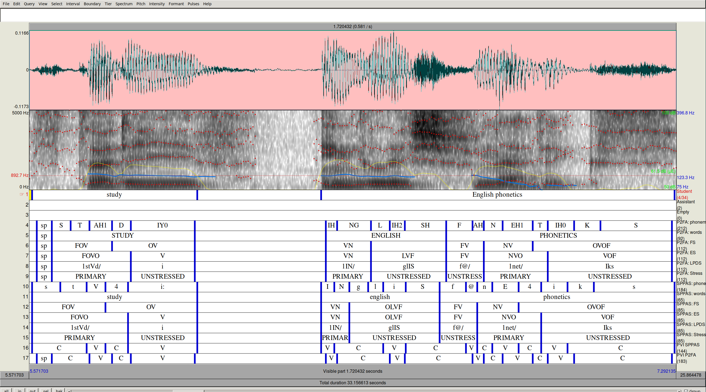Play the top '1.720432 (0.581 / s)' bar
Viewport: 706px width, 392px height.
pyautogui.click(x=353, y=27)
